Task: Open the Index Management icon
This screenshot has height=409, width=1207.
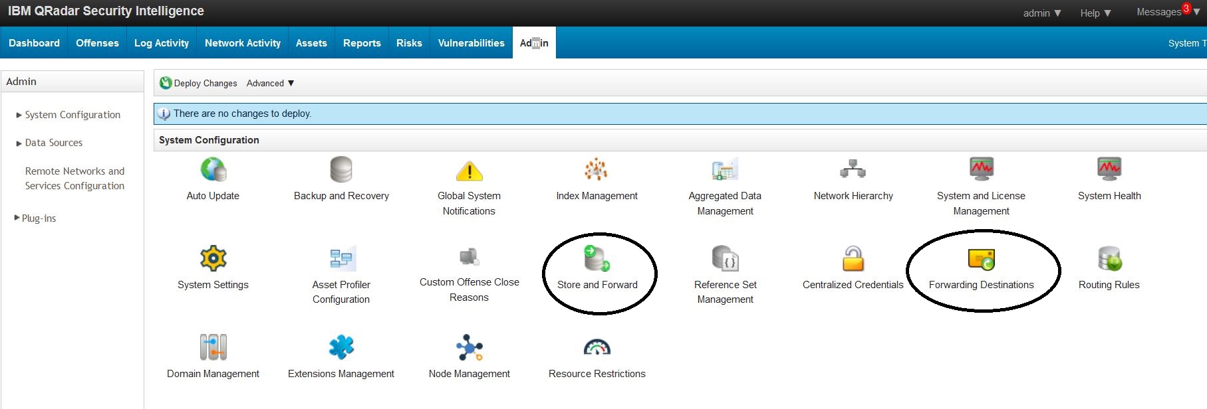Action: click(x=597, y=169)
